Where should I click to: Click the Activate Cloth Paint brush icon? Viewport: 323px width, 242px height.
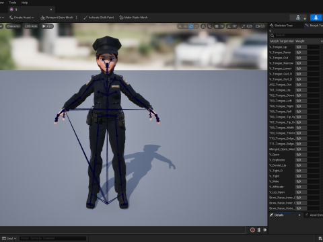point(85,17)
